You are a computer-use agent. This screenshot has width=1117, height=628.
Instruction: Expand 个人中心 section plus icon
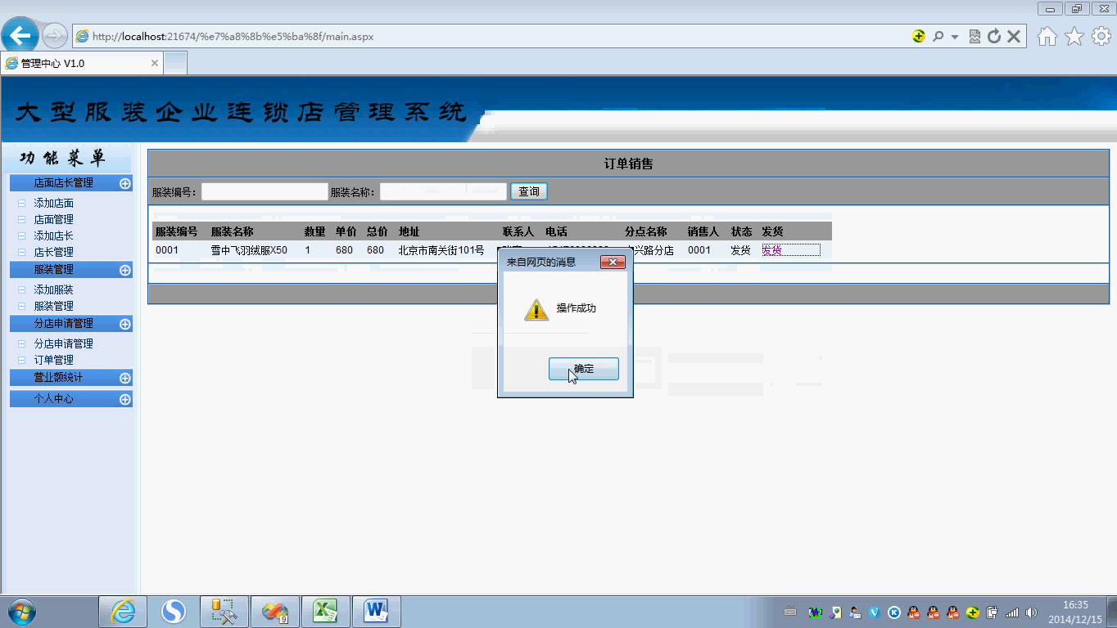pos(125,399)
